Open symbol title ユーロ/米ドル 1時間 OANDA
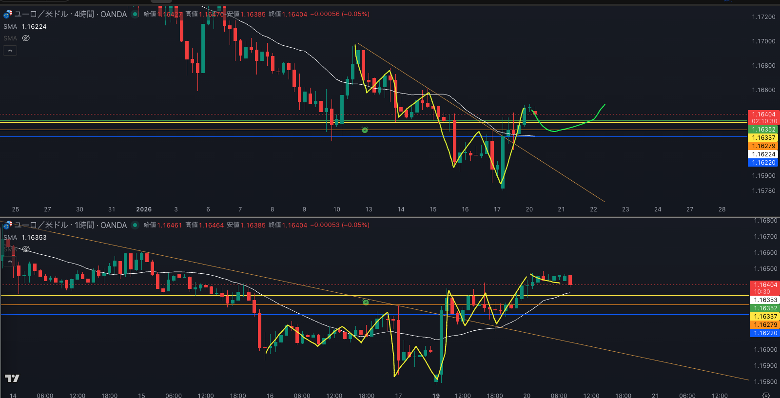Image resolution: width=780 pixels, height=398 pixels. [71, 225]
